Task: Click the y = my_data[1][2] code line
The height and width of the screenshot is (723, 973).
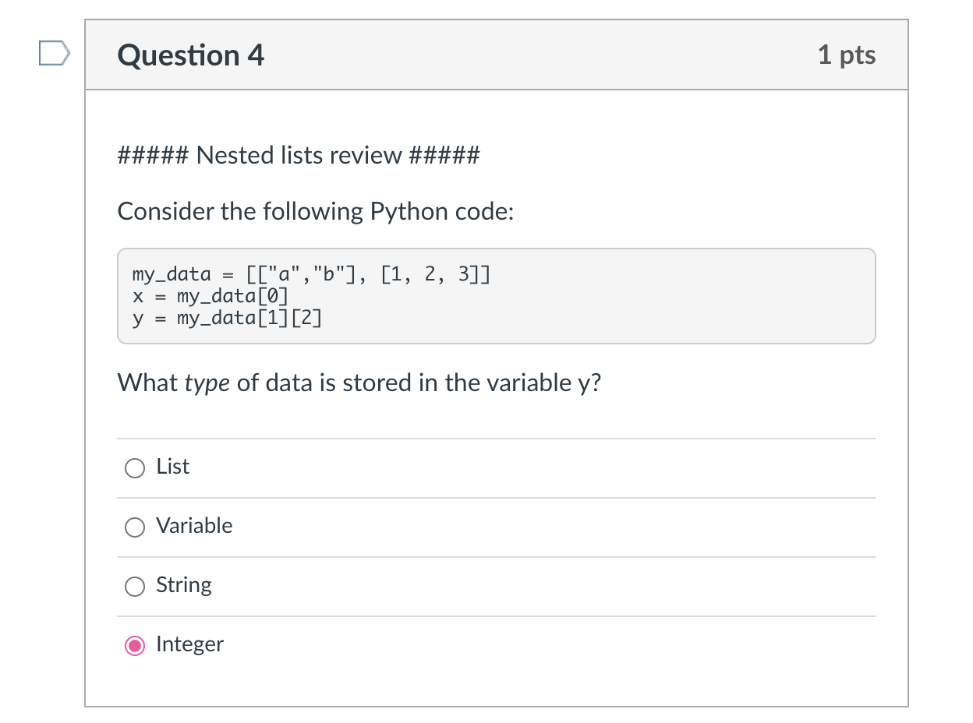Action: pyautogui.click(x=227, y=318)
